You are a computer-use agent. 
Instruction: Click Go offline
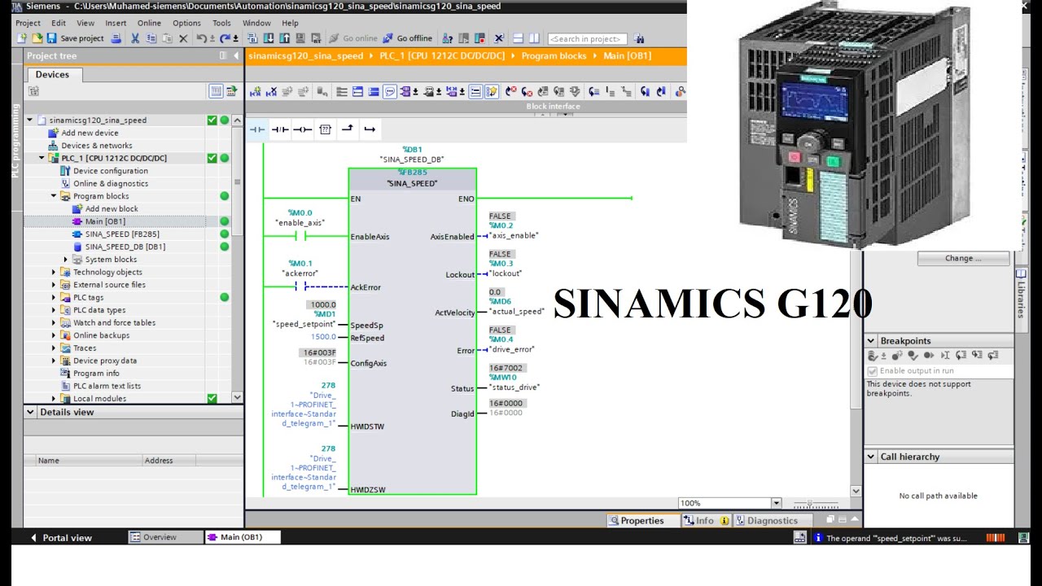(x=407, y=38)
